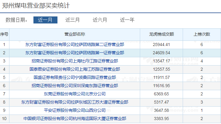
Task: Open 招商证券深圳深南东路证券营业部 link
Action: 75,86
